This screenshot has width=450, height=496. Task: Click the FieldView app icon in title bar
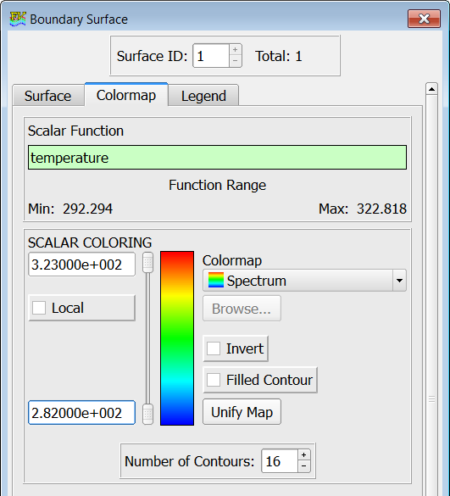(18, 19)
